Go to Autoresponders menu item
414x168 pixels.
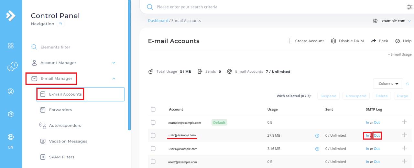65,126
